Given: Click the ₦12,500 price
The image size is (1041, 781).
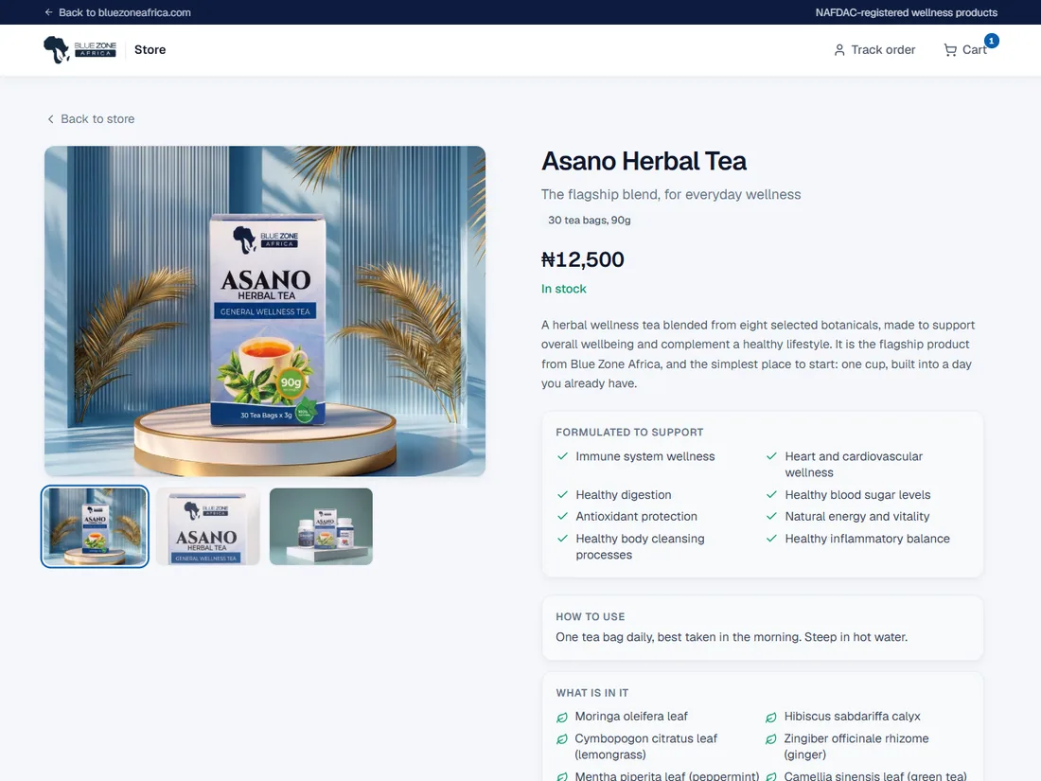Looking at the screenshot, I should [582, 259].
